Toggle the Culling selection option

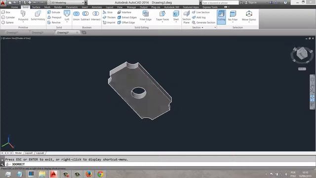(x=221, y=17)
